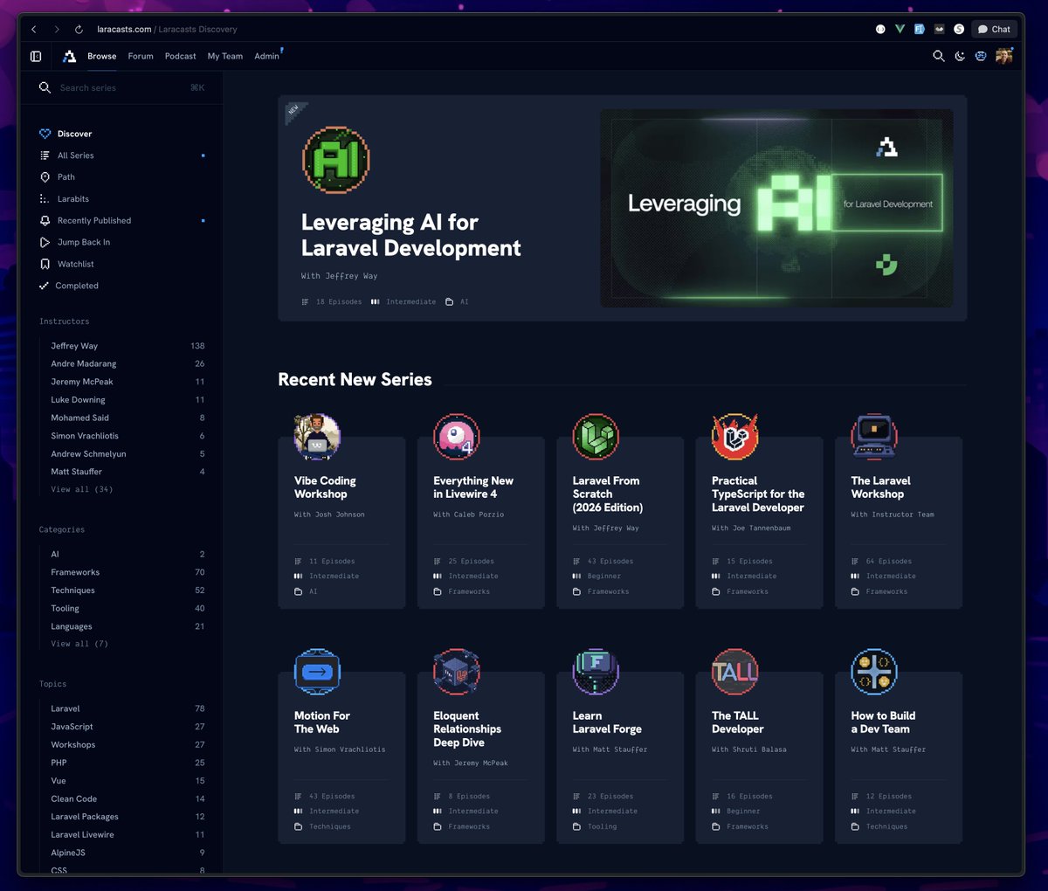Click Learn Laravel Forge series icon
Screen dimensions: 1048x891
(596, 672)
